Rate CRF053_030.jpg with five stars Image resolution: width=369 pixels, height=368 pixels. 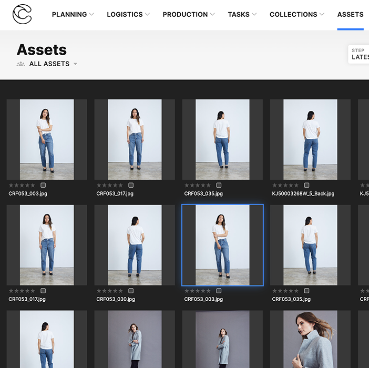(x=120, y=291)
